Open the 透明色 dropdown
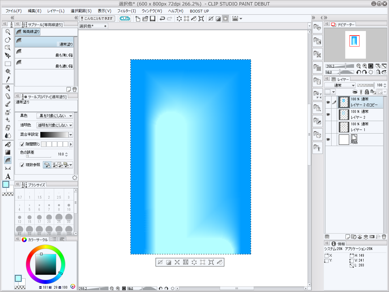This screenshot has height=292, width=389. 55,125
